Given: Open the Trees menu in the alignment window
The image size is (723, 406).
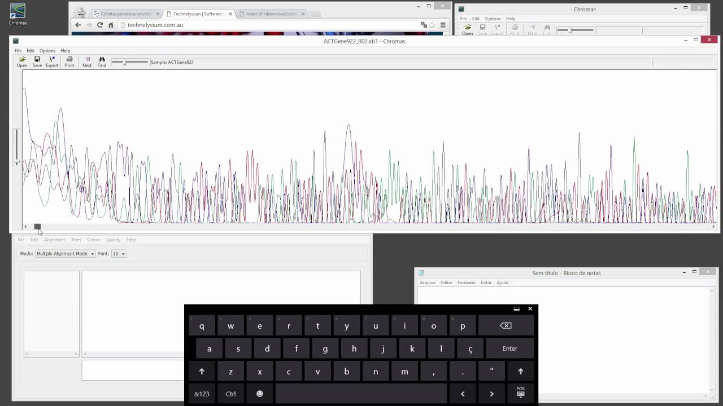Looking at the screenshot, I should coord(76,240).
